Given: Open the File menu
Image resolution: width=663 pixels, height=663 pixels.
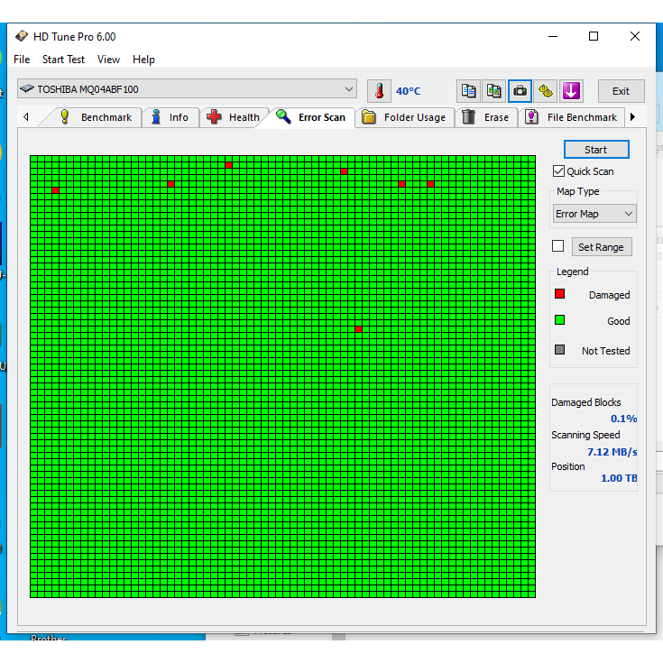Looking at the screenshot, I should (22, 60).
